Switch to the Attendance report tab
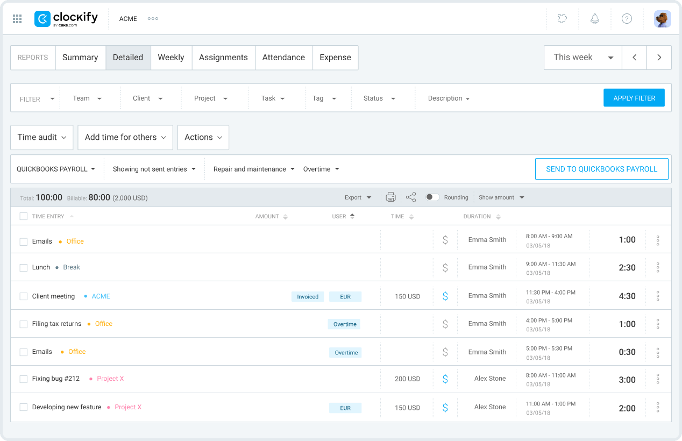Screen dimensions: 682x441 pyautogui.click(x=283, y=58)
